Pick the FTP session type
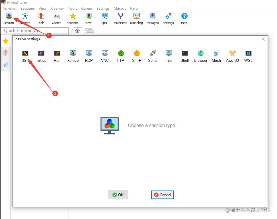 121,56
